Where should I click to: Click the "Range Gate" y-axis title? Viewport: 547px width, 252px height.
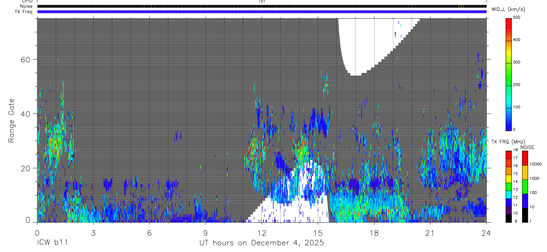[x=12, y=121]
